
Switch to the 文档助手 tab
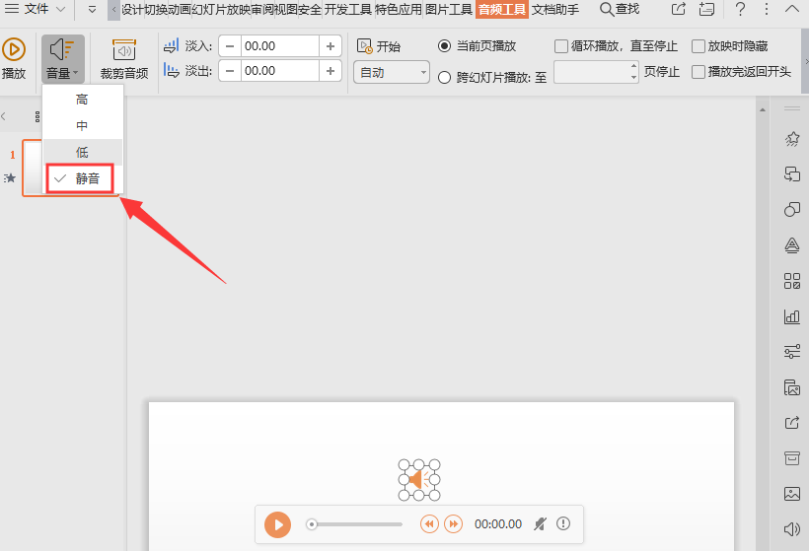click(x=555, y=10)
